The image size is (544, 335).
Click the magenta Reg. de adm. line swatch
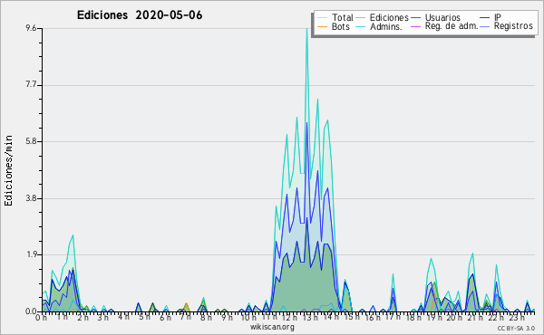(415, 26)
